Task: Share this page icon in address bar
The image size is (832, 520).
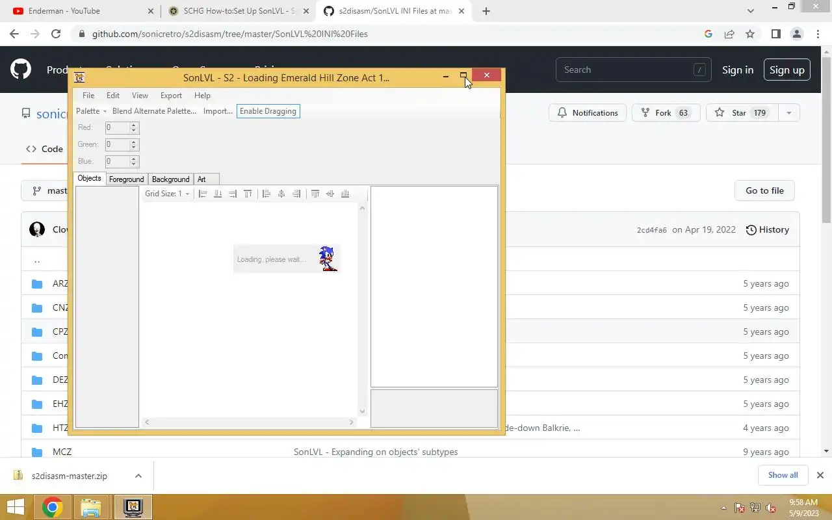Action: [729, 34]
